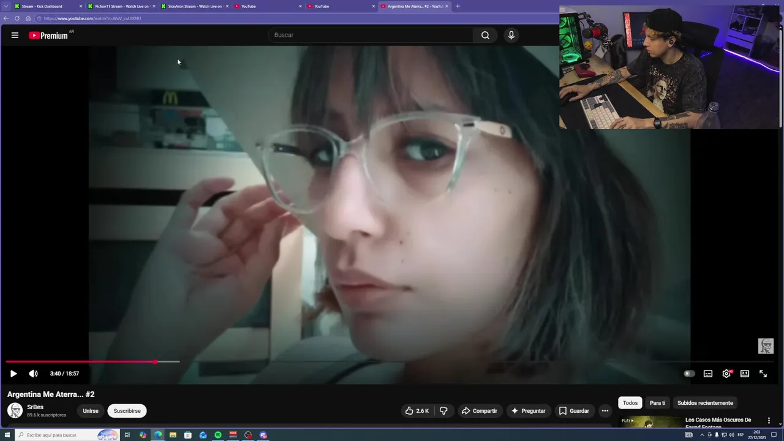The image size is (784, 441).
Task: Click the Suscribirse button
Action: click(x=127, y=411)
